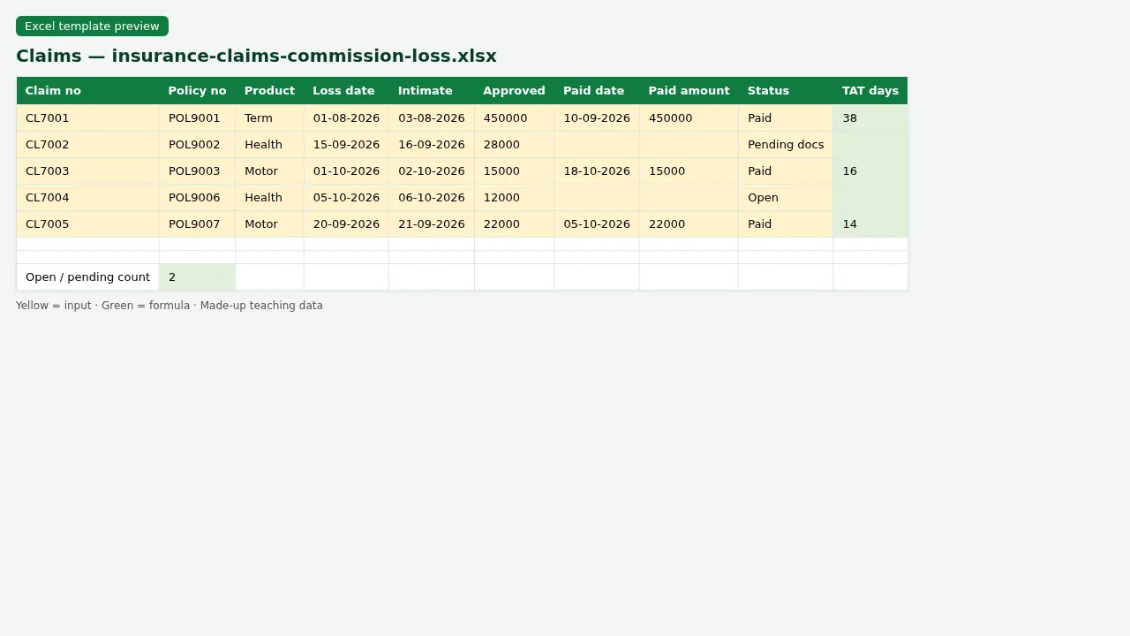Screen dimensions: 1130x636
Task: Click the Paid amount column header
Action: [689, 91]
